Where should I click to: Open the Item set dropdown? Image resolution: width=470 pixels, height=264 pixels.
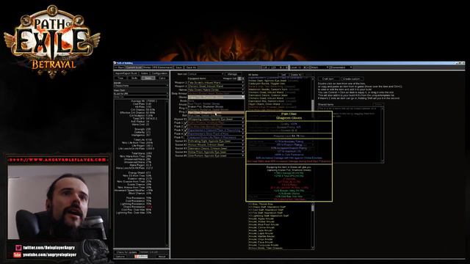(206, 74)
